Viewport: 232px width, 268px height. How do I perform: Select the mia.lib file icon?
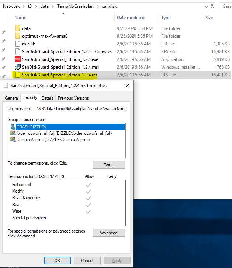point(18,44)
